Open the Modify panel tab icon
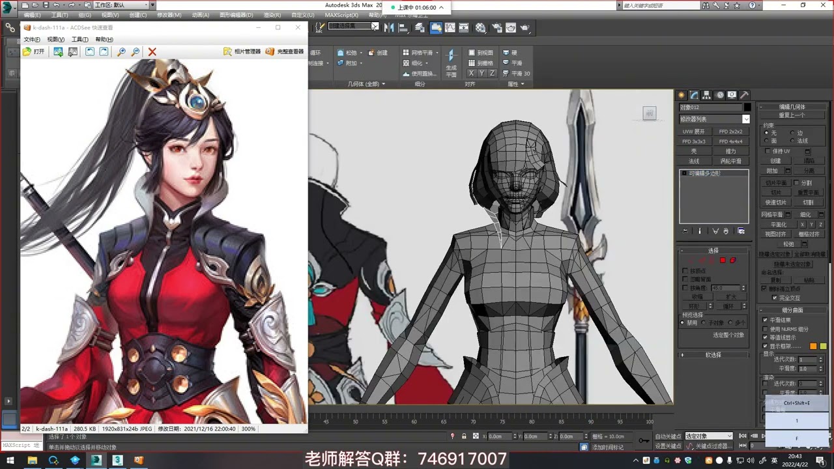Screen dimensions: 834x469 tap(695, 95)
